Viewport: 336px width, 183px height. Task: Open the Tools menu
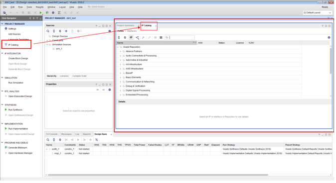(x=29, y=7)
